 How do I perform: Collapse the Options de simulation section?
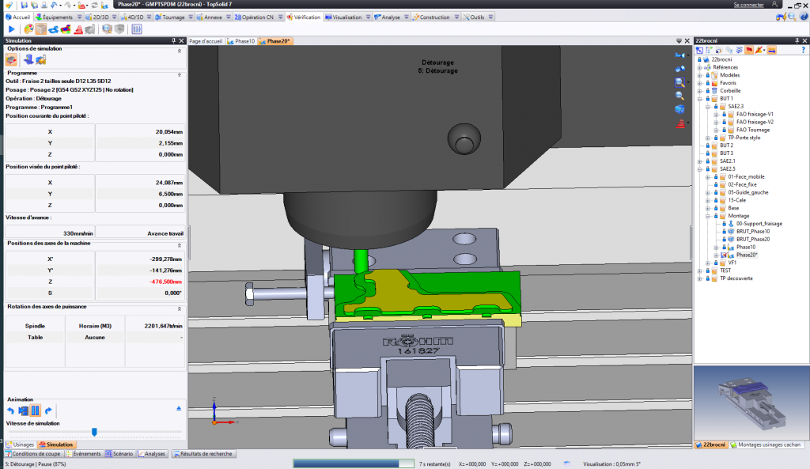[x=179, y=50]
